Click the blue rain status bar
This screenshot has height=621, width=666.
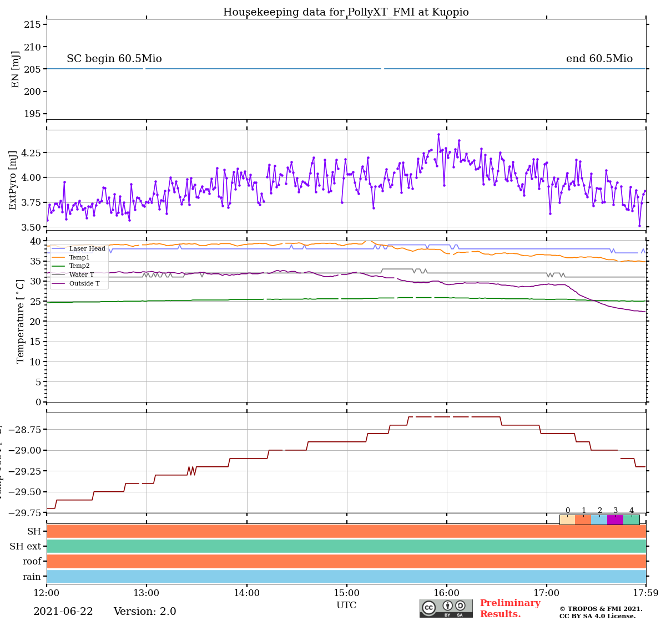pyautogui.click(x=346, y=577)
